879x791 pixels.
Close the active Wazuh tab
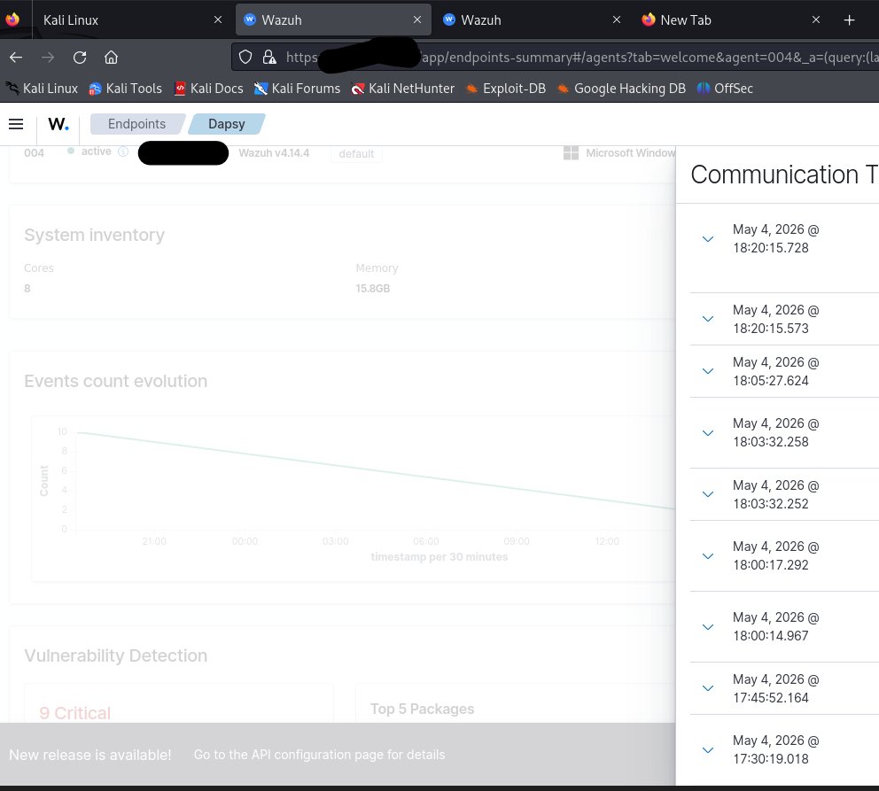[417, 19]
